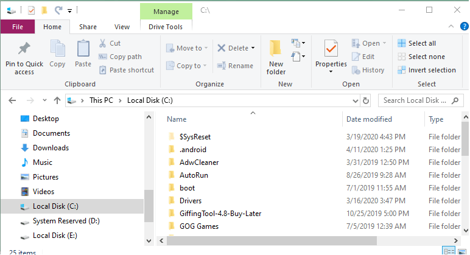
Task: Expand the Open button dropdown arrow
Action: point(384,43)
